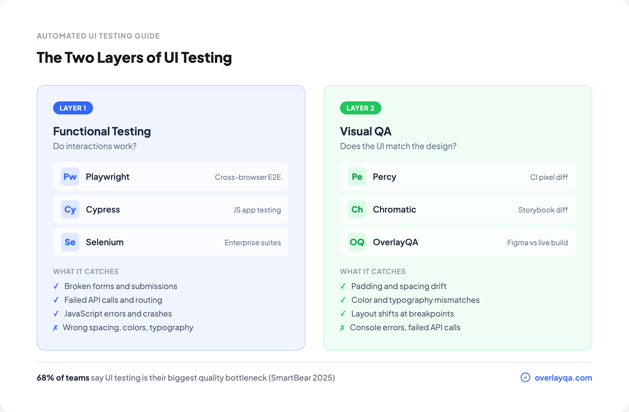Screen dimensions: 629x412
Task: Click the 'Cross-browser E2E' description
Action: (248, 177)
